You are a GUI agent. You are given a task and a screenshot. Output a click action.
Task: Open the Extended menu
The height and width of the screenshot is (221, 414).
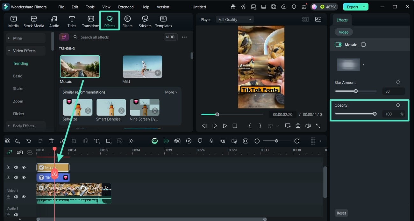pos(126,7)
